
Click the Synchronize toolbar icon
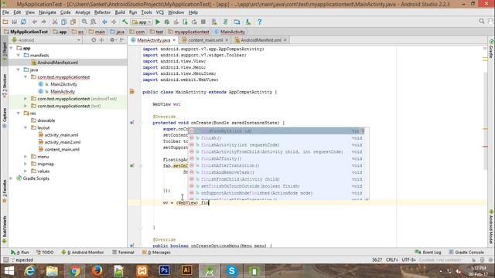click(x=23, y=22)
